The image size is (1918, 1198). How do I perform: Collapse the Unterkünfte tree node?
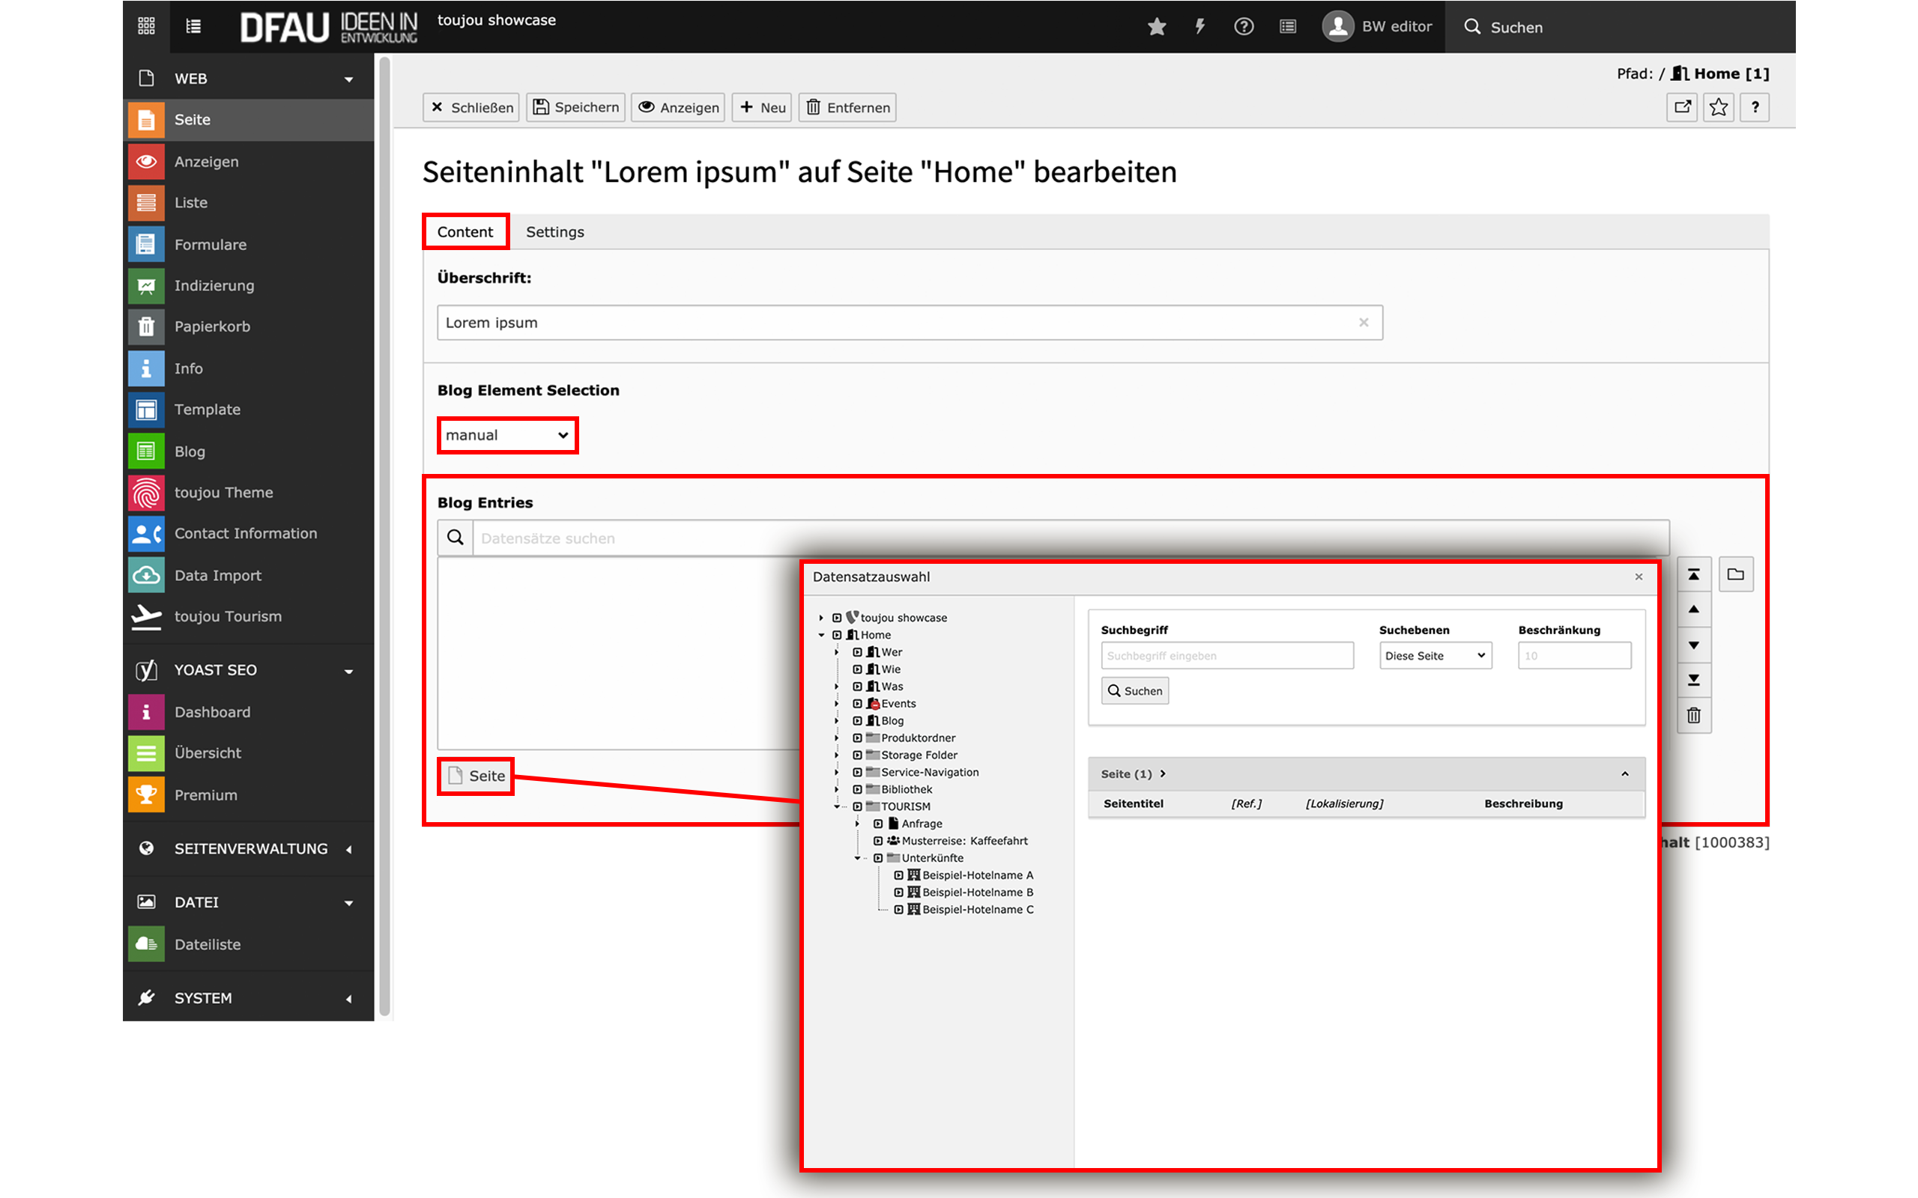[x=858, y=858]
